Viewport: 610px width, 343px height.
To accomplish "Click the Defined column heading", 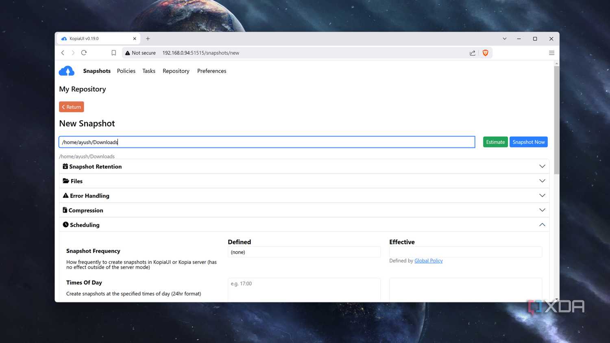I will [x=240, y=242].
